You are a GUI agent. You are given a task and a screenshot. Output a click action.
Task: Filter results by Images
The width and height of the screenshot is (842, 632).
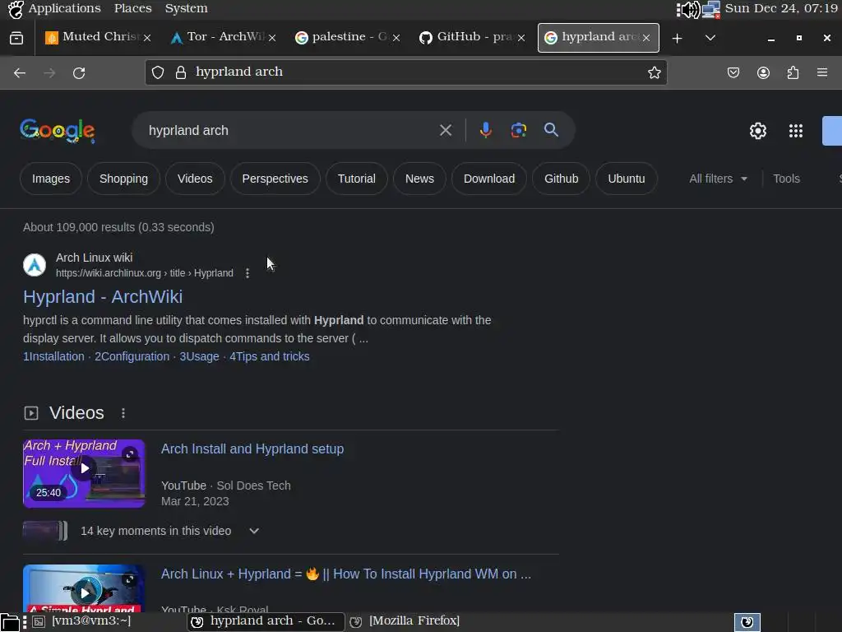tap(50, 179)
